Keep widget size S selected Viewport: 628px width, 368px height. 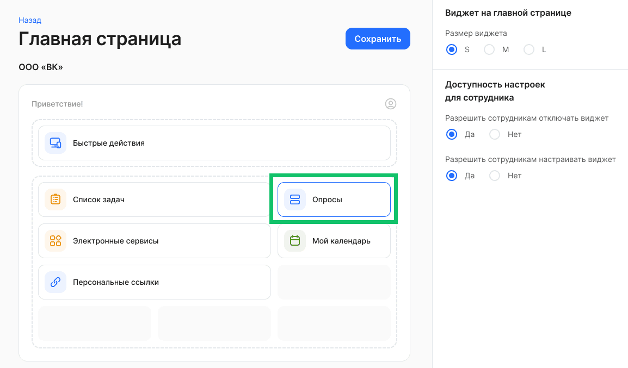[451, 49]
